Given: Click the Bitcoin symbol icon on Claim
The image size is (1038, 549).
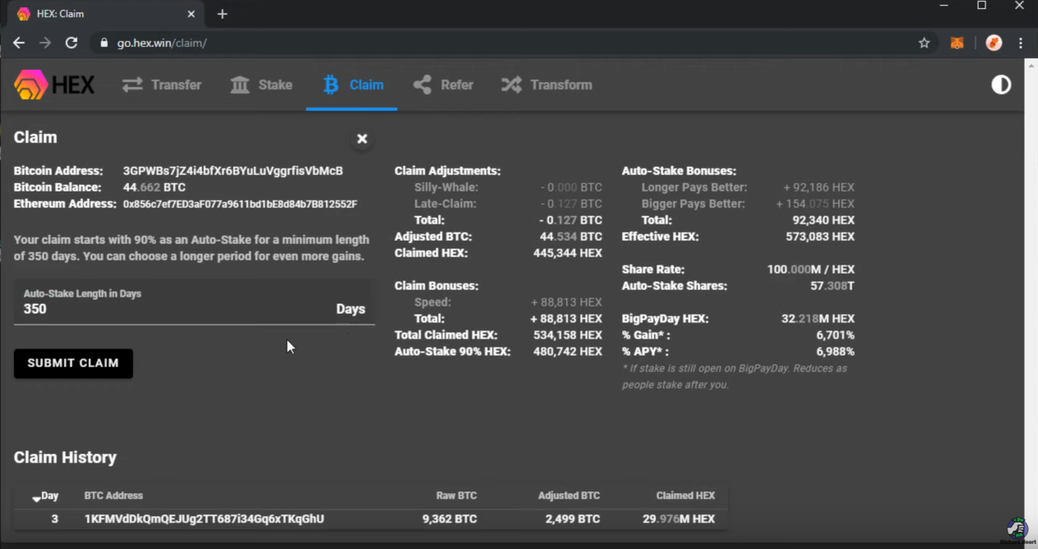Looking at the screenshot, I should pyautogui.click(x=330, y=85).
